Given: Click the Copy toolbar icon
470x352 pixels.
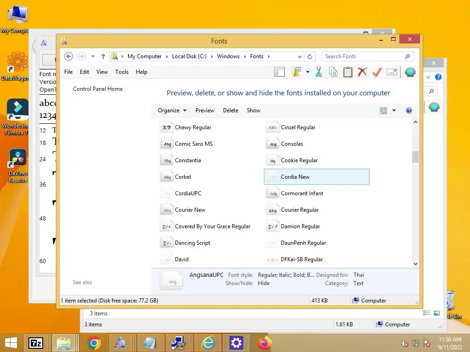Looking at the screenshot, I should point(333,72).
